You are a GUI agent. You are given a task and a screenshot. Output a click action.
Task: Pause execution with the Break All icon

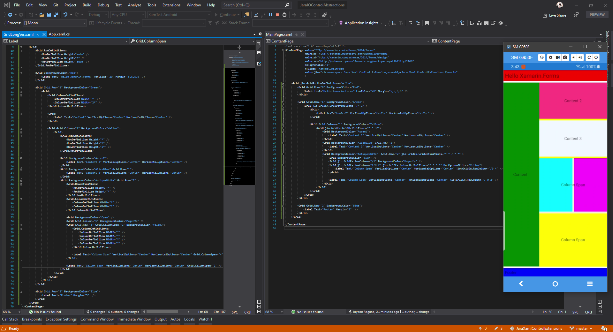coord(270,15)
